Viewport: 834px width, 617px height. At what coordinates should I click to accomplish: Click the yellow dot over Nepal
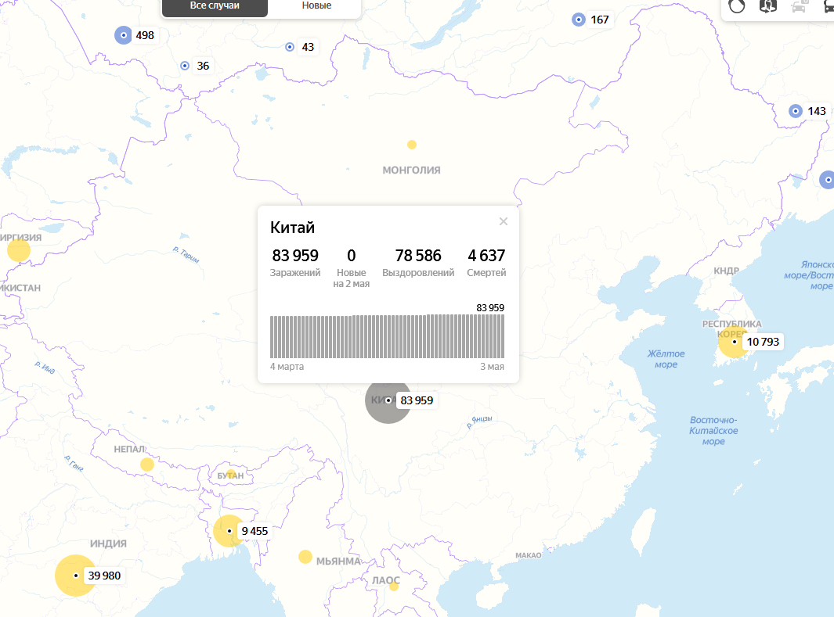pyautogui.click(x=147, y=465)
